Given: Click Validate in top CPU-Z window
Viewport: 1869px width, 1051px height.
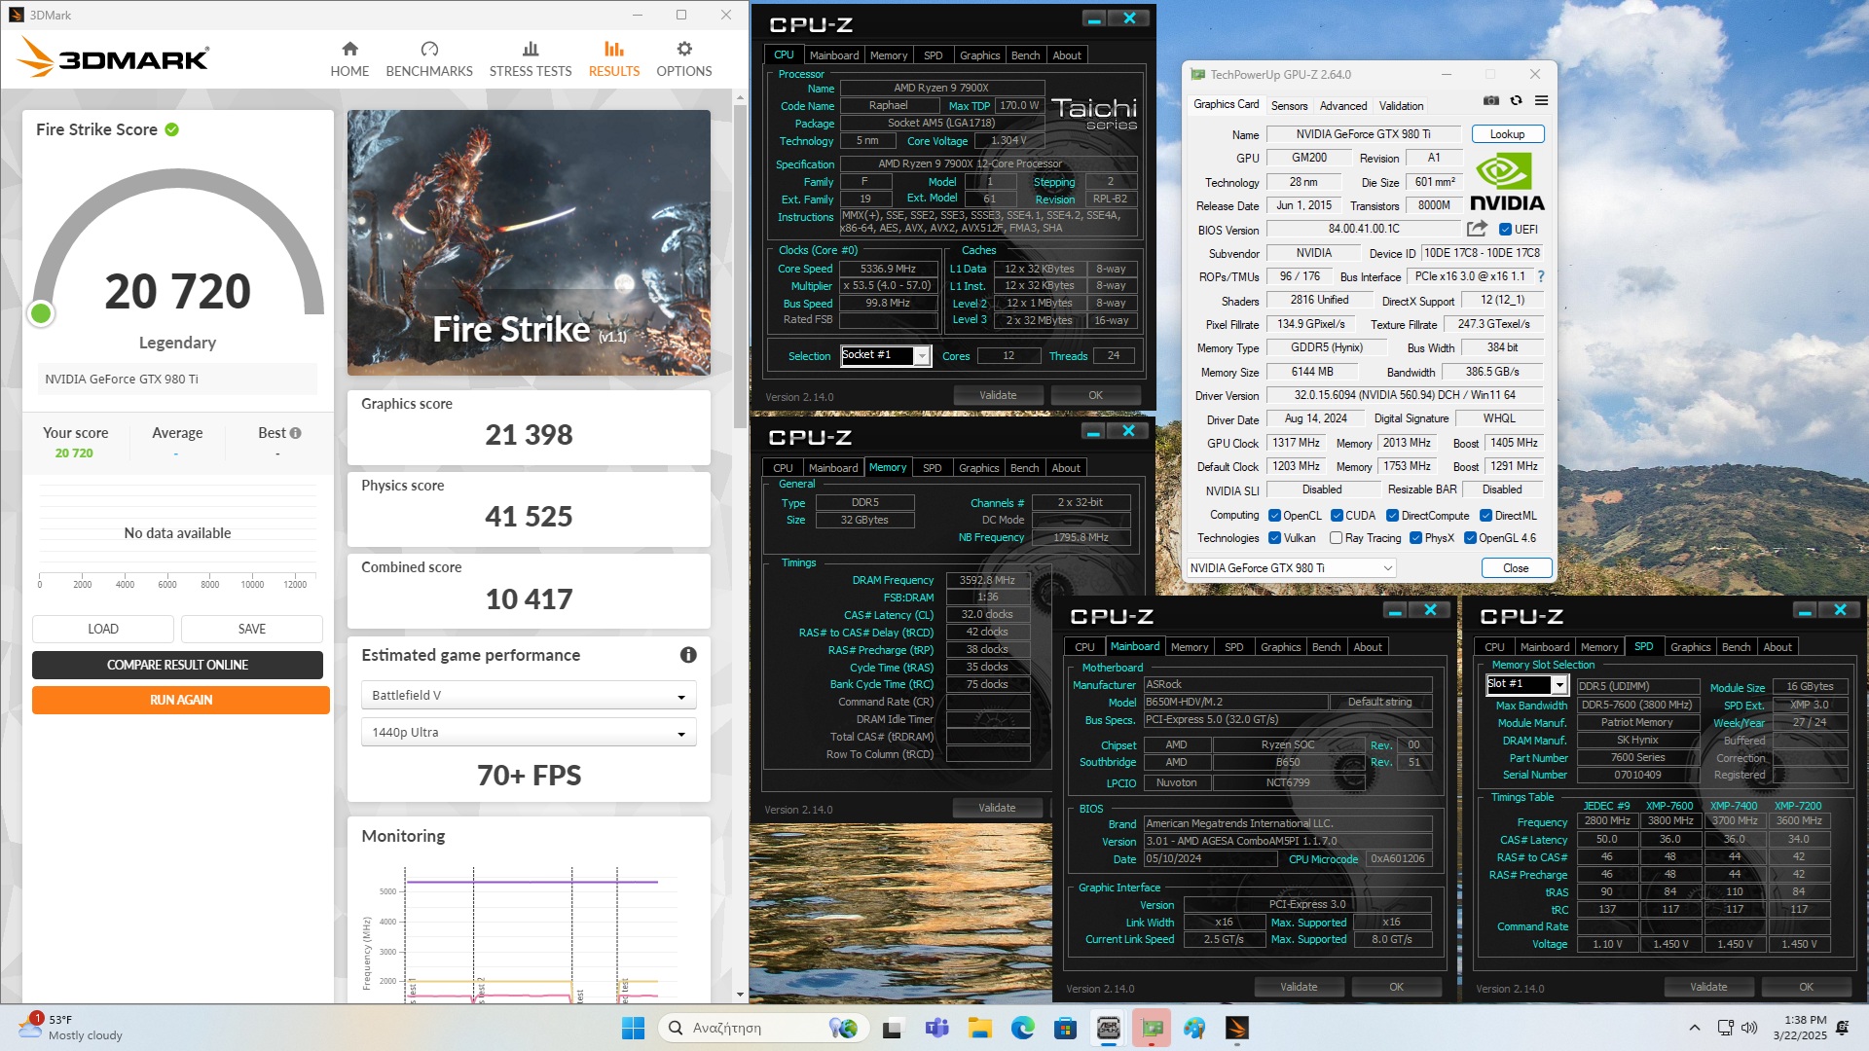Looking at the screenshot, I should click(998, 395).
